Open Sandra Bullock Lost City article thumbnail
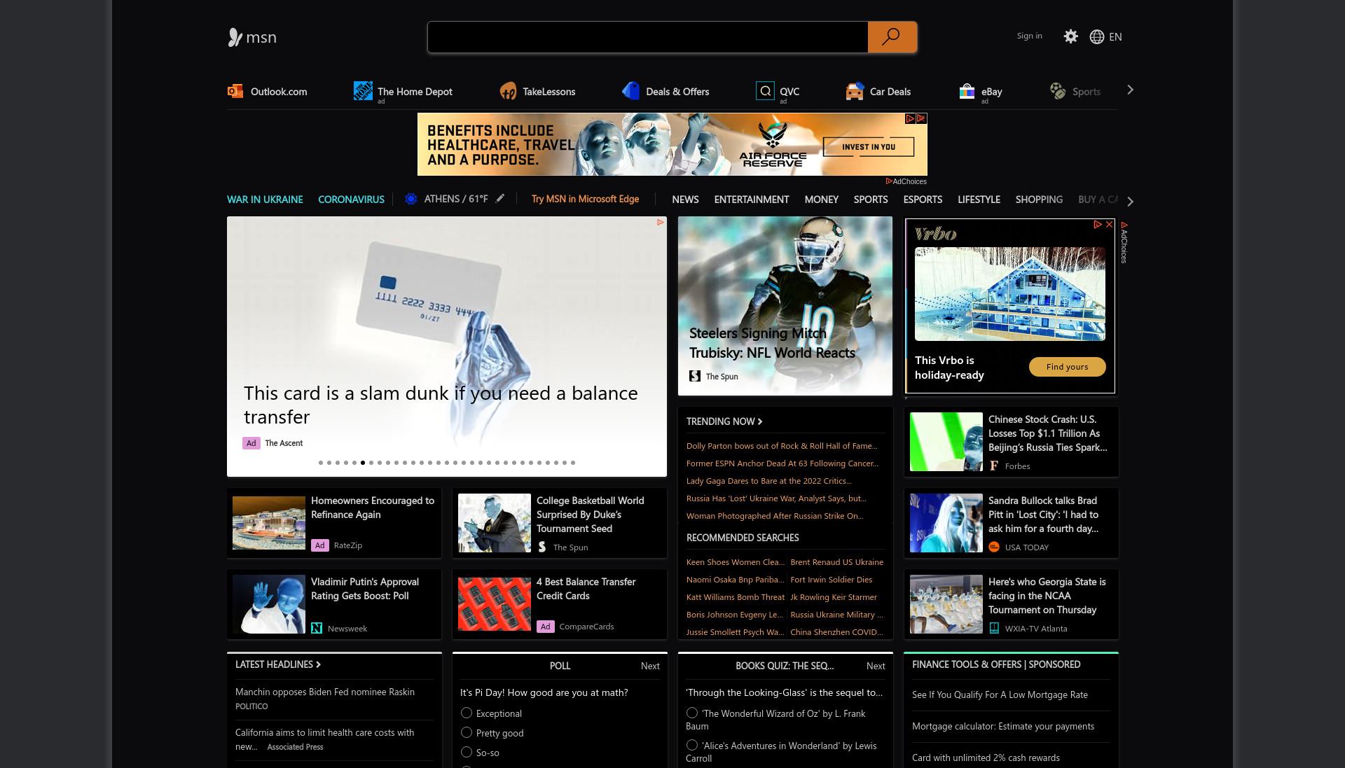Screen dimensions: 1345x768 [x=946, y=523]
